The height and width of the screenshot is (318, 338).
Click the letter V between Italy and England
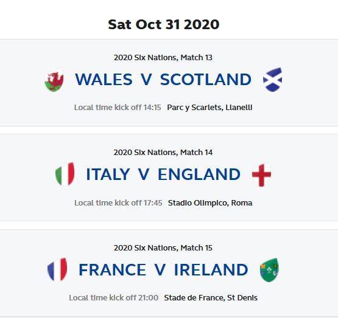tap(144, 175)
